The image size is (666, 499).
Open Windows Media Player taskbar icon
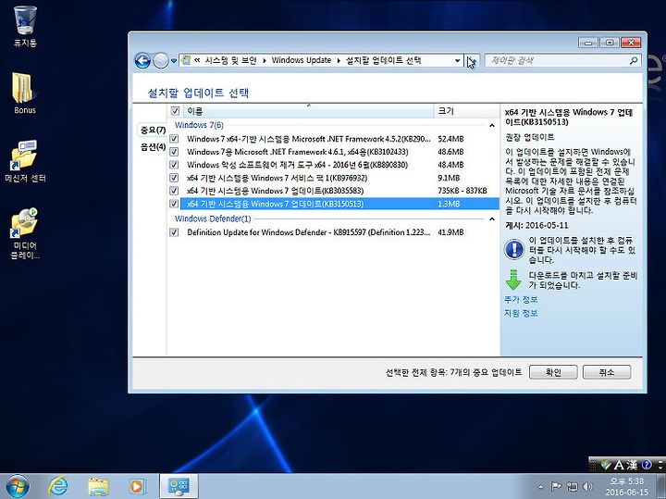137,486
